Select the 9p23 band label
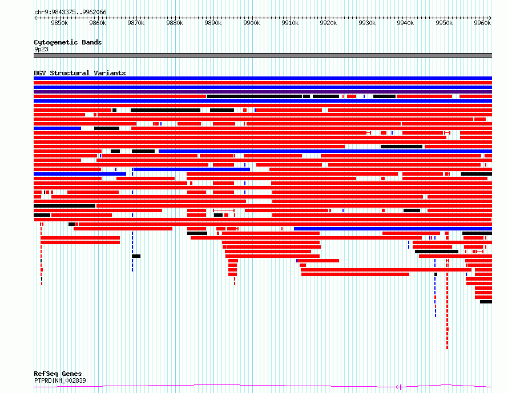The image size is (508, 393). pos(41,49)
